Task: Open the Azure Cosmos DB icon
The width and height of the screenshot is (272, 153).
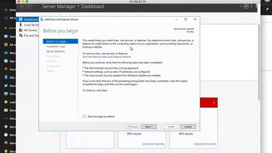Action: point(6,85)
